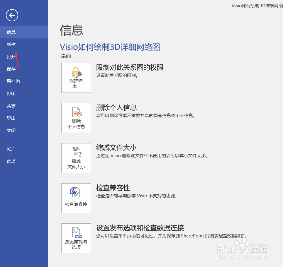
Task: Open 帐户 settings
Action: (x=11, y=149)
